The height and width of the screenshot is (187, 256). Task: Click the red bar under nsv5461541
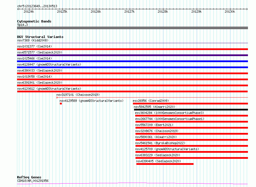tap(192, 146)
